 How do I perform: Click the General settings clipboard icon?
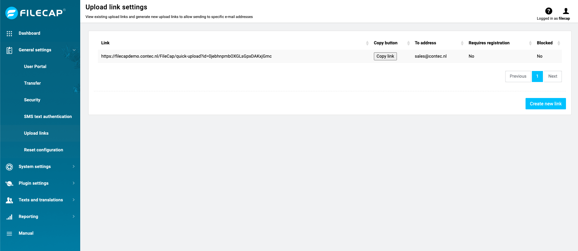(x=9, y=50)
